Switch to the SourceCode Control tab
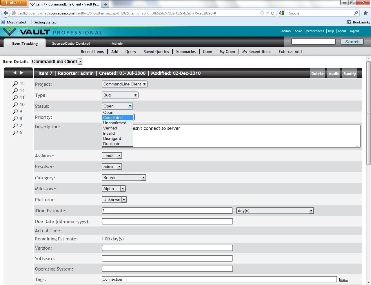 [x=71, y=43]
